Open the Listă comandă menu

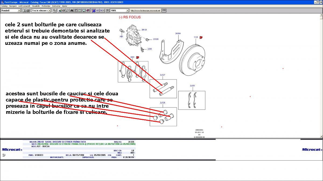tap(24, 6)
